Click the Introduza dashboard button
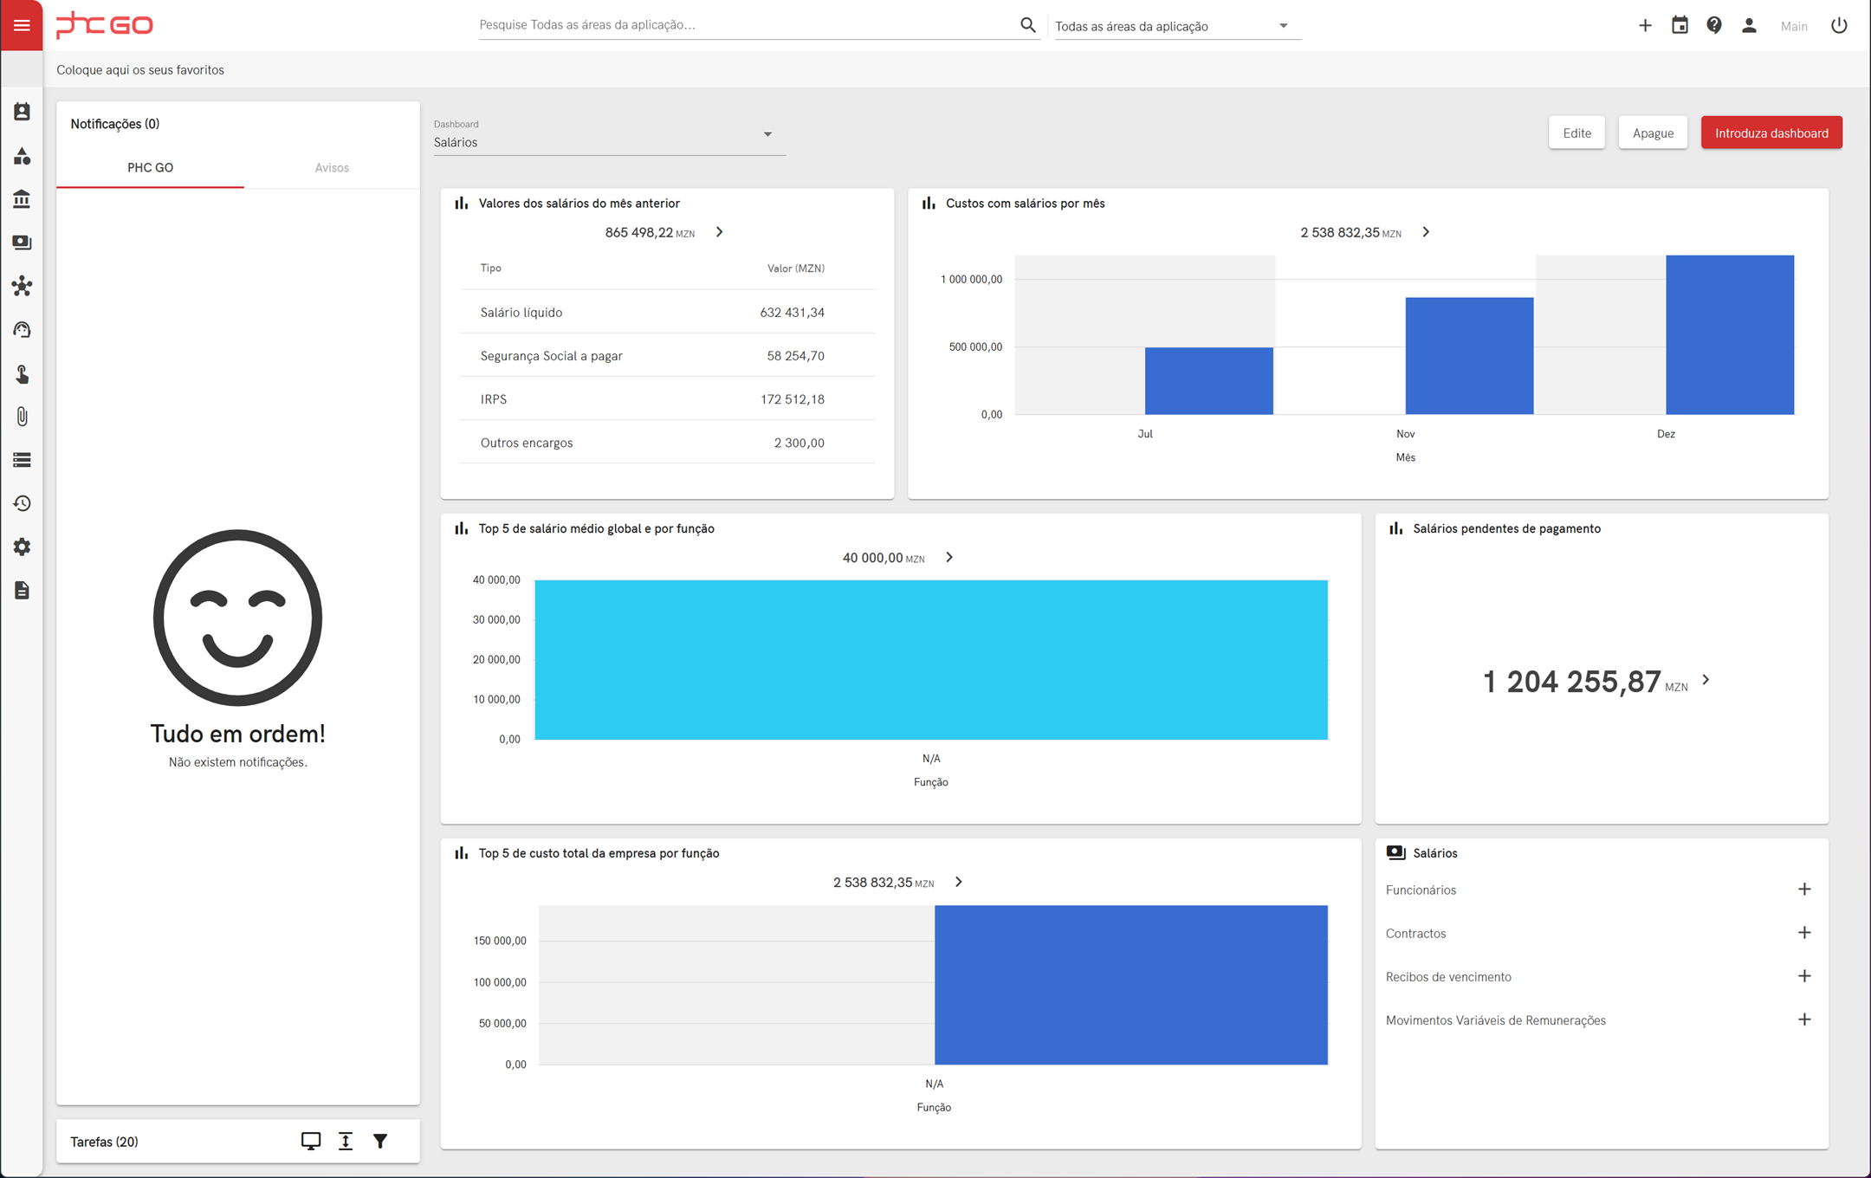The image size is (1871, 1178). 1771,133
